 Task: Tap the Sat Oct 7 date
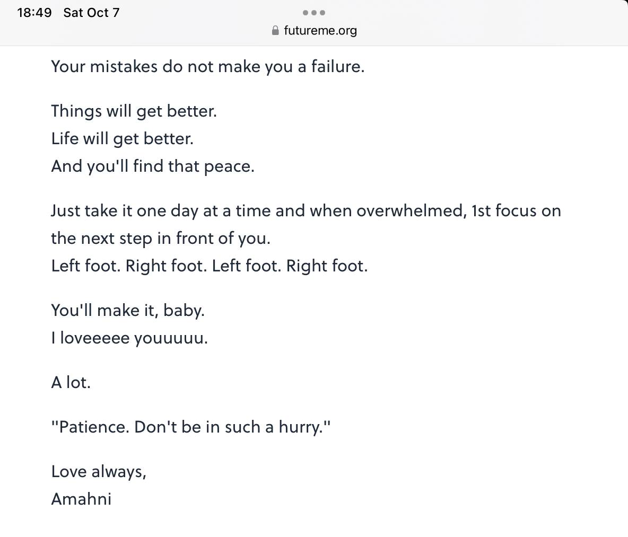coord(91,12)
